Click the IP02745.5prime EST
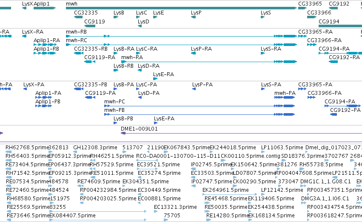Viewport: 362px width, 222px height. (x=193, y=169)
